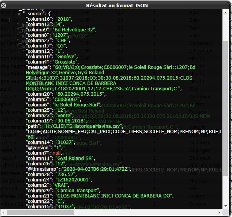Click the "CODE;ACTIF;SOMME_FEU" header key line
232x217 pixels.
tap(124, 132)
